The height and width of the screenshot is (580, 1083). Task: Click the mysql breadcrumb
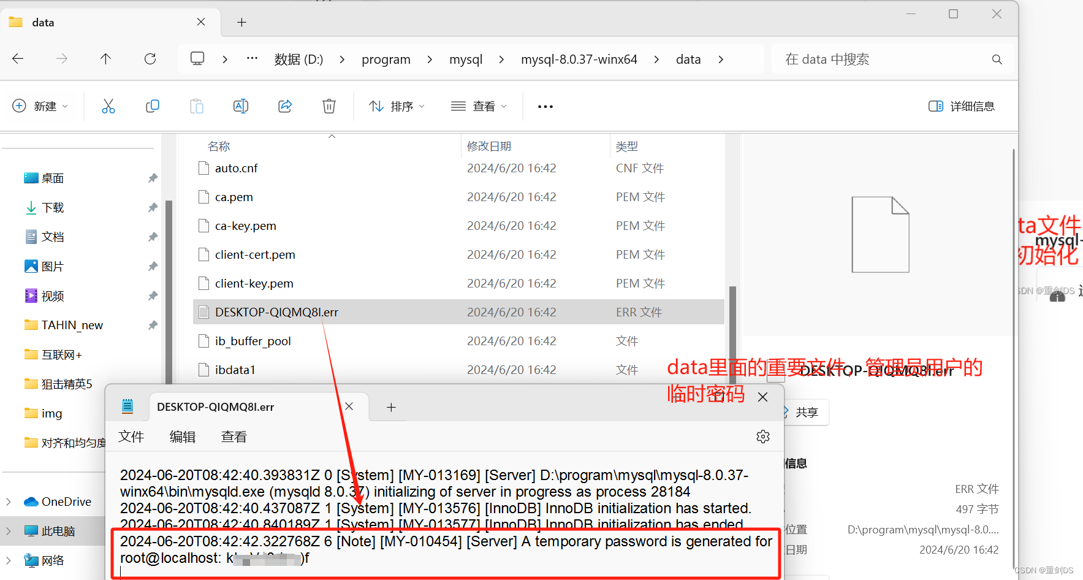(x=466, y=59)
